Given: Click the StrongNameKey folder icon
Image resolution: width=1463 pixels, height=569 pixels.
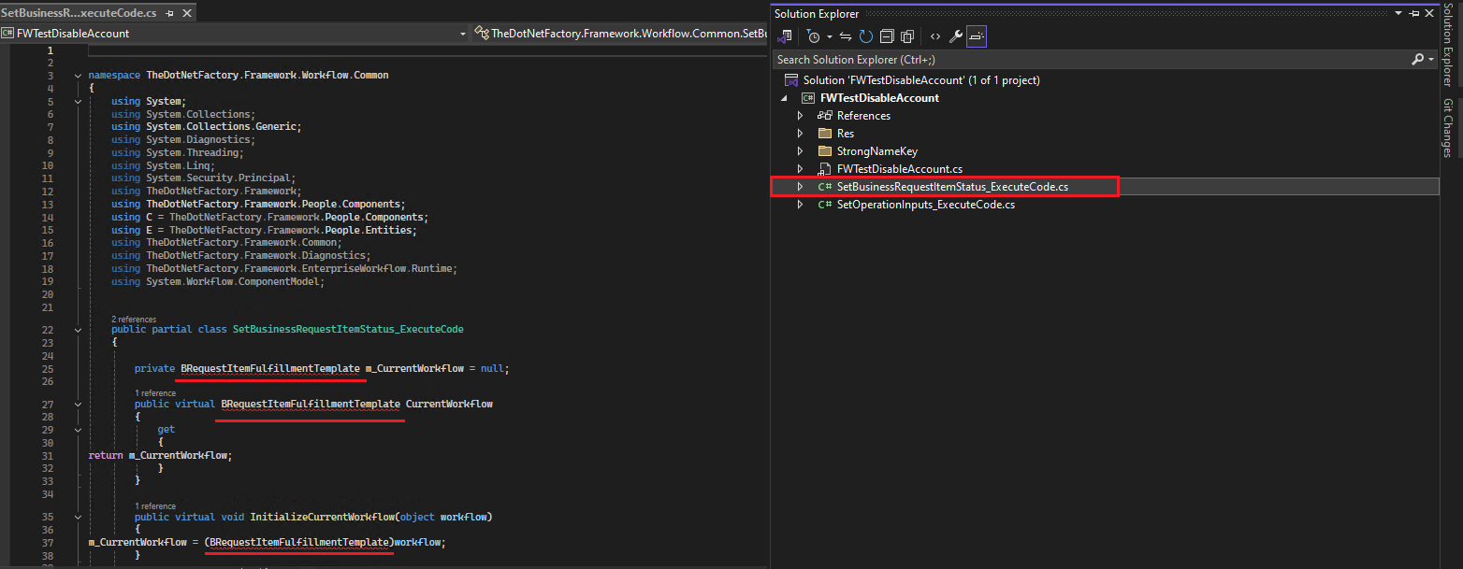Looking at the screenshot, I should click(824, 151).
